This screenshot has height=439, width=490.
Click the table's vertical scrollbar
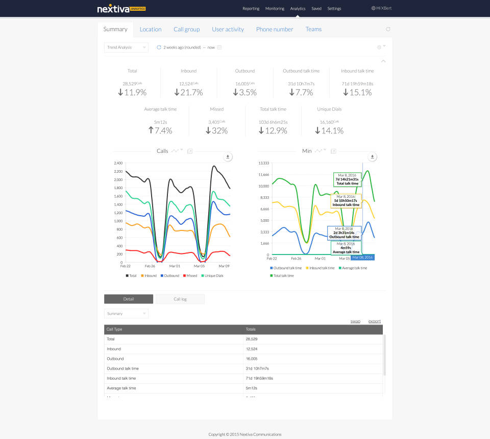384,355
